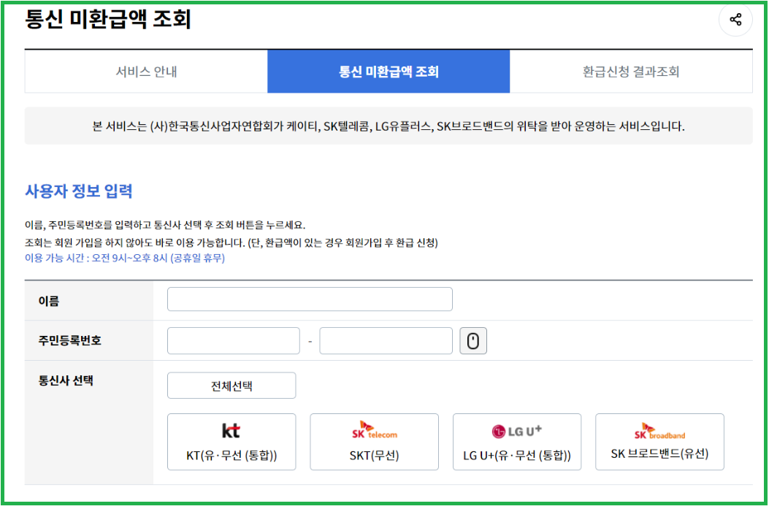Open sharing options via the share icon

point(735,20)
